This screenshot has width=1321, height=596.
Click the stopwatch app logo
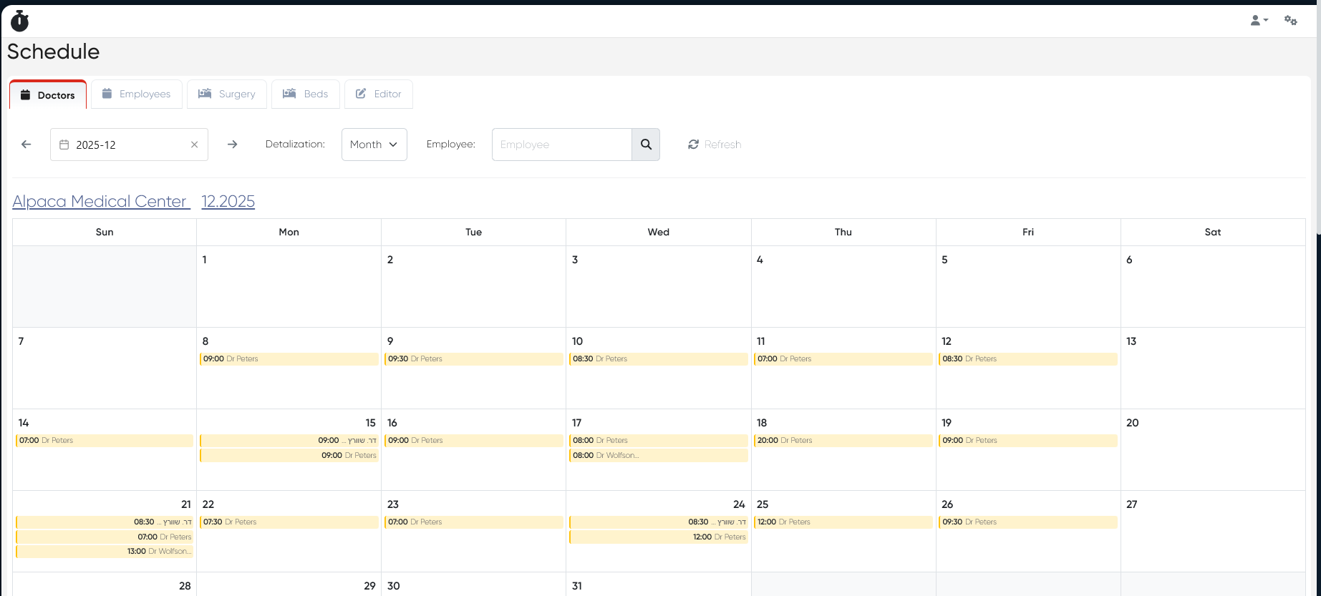(x=20, y=21)
